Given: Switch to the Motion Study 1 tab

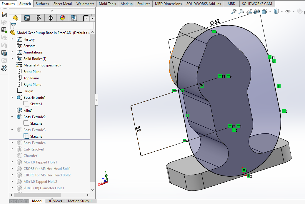Looking at the screenshot, I should (x=80, y=201).
